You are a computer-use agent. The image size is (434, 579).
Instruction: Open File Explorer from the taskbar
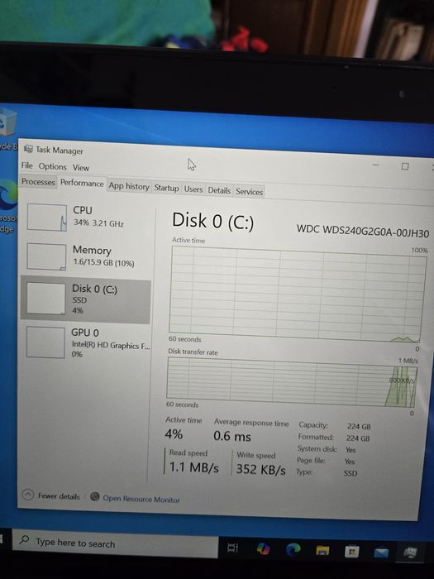tap(322, 551)
